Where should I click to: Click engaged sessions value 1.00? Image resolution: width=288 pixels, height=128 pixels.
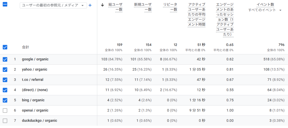[230, 110]
